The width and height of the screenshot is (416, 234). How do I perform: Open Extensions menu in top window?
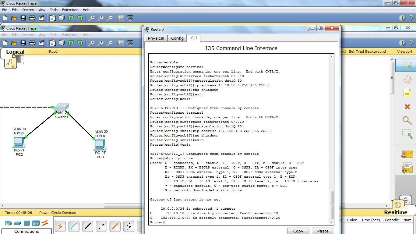70,10
